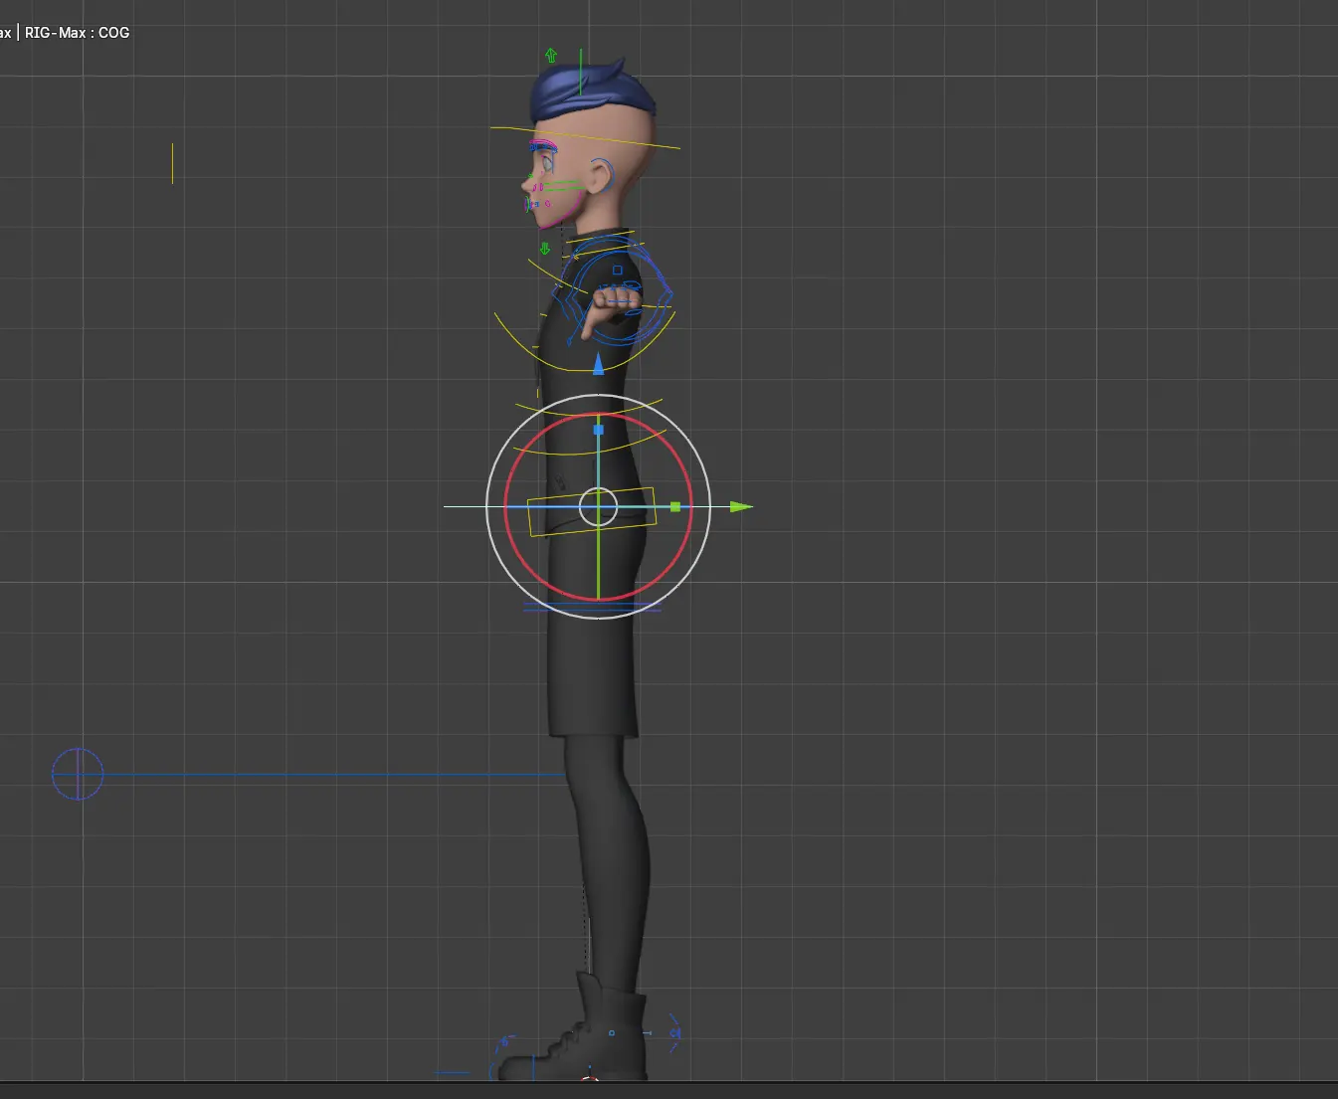Select the green square handle on the gizmo
Screen dimensions: 1338x1099
(x=675, y=507)
